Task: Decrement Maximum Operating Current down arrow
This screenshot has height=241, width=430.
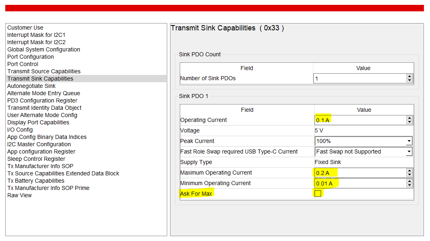Action: pyautogui.click(x=409, y=175)
